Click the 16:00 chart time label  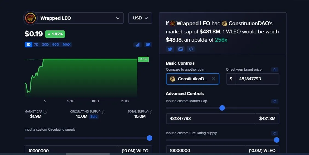71,101
